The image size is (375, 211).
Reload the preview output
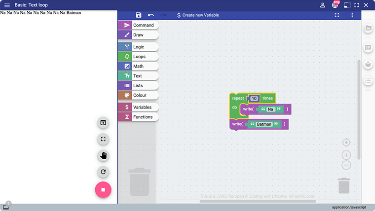pos(103,172)
